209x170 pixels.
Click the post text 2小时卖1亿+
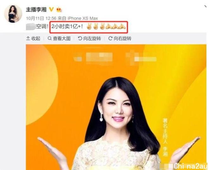click(x=67, y=27)
